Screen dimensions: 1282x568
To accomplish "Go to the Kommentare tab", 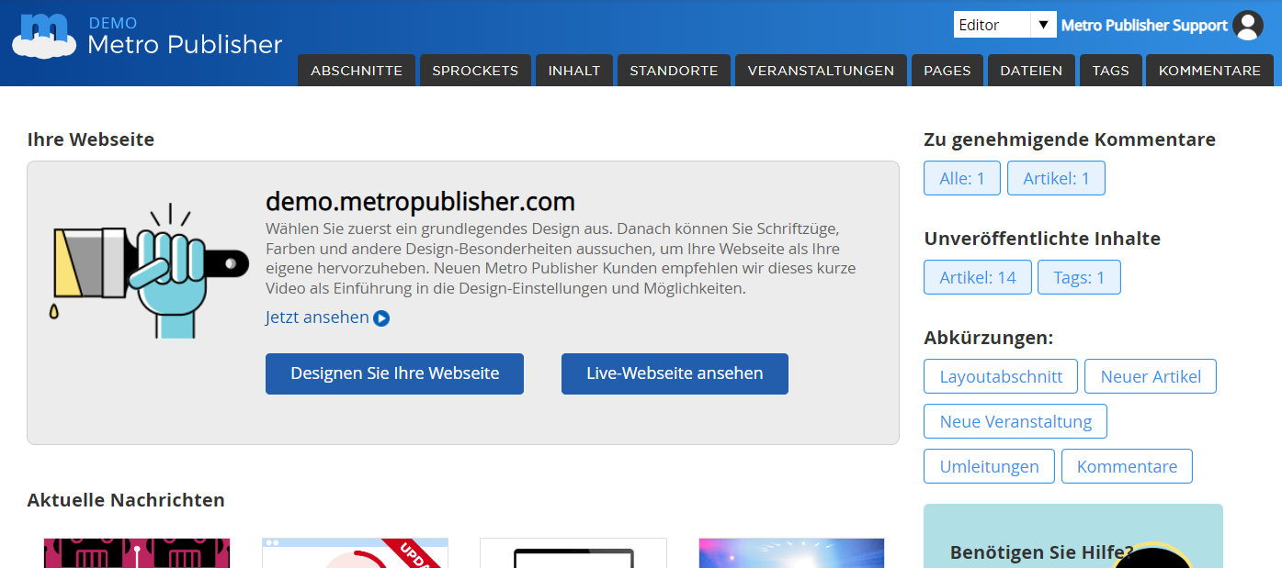I will (x=1209, y=71).
